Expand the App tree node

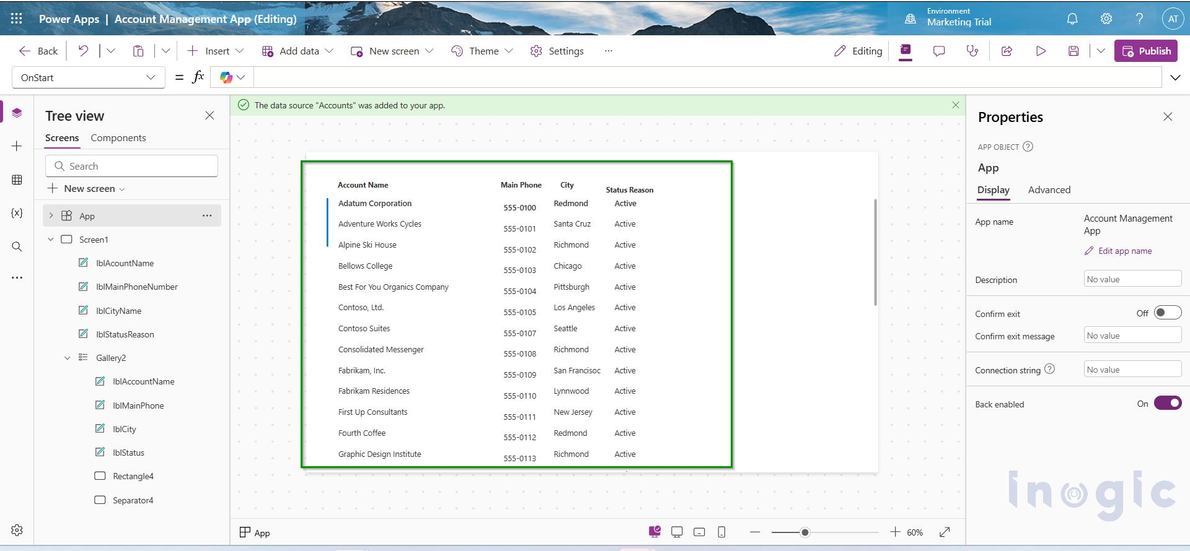(x=51, y=215)
